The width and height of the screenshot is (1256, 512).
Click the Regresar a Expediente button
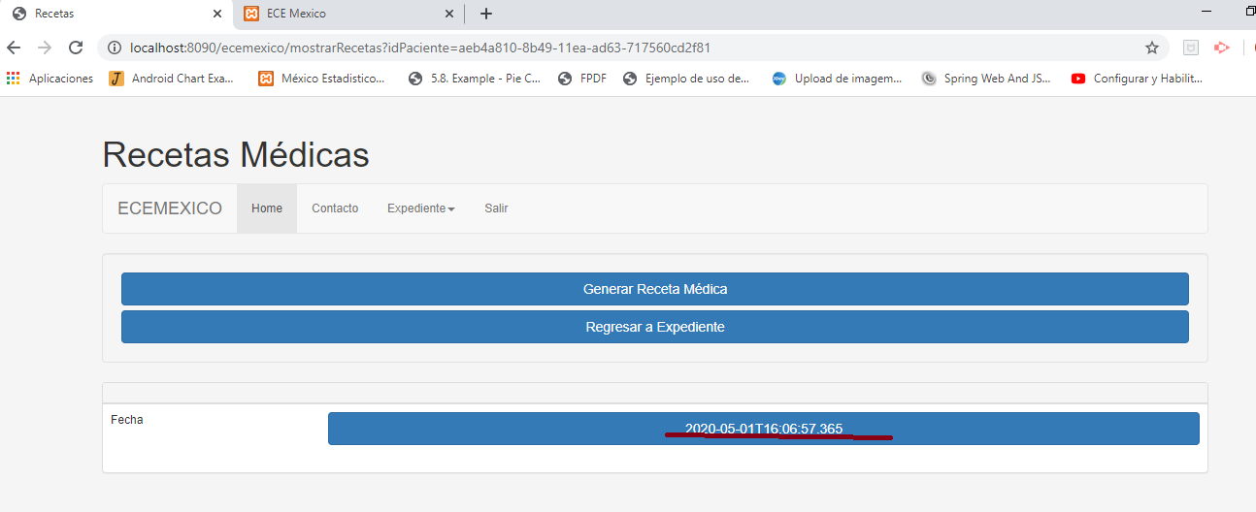click(655, 327)
